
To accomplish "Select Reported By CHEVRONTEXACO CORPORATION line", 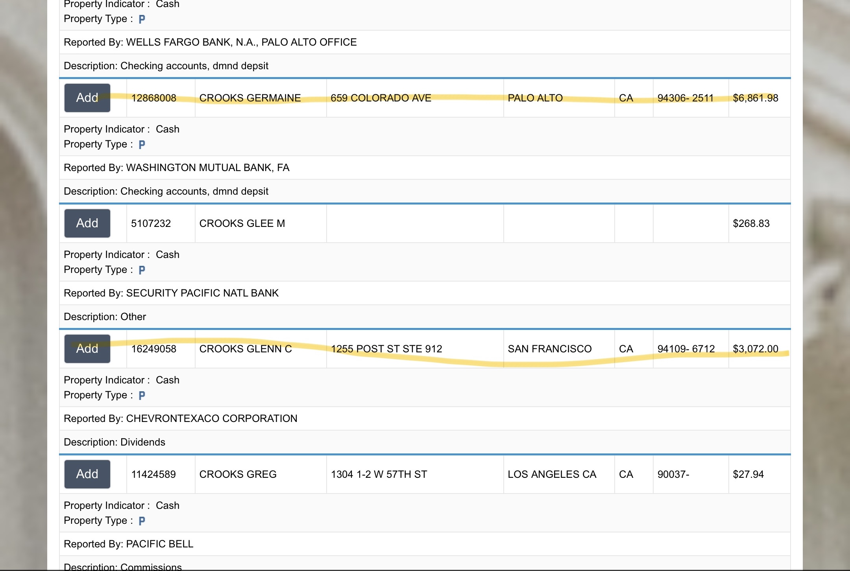I will (425, 418).
